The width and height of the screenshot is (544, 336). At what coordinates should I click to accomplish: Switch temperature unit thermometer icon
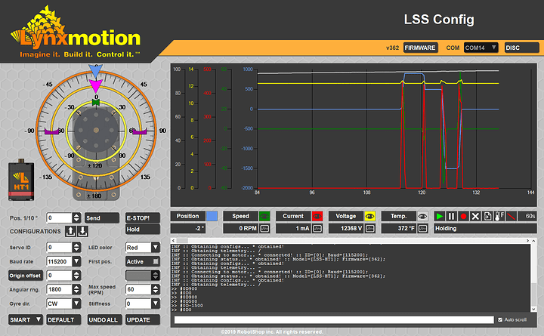pyautogui.click(x=499, y=217)
